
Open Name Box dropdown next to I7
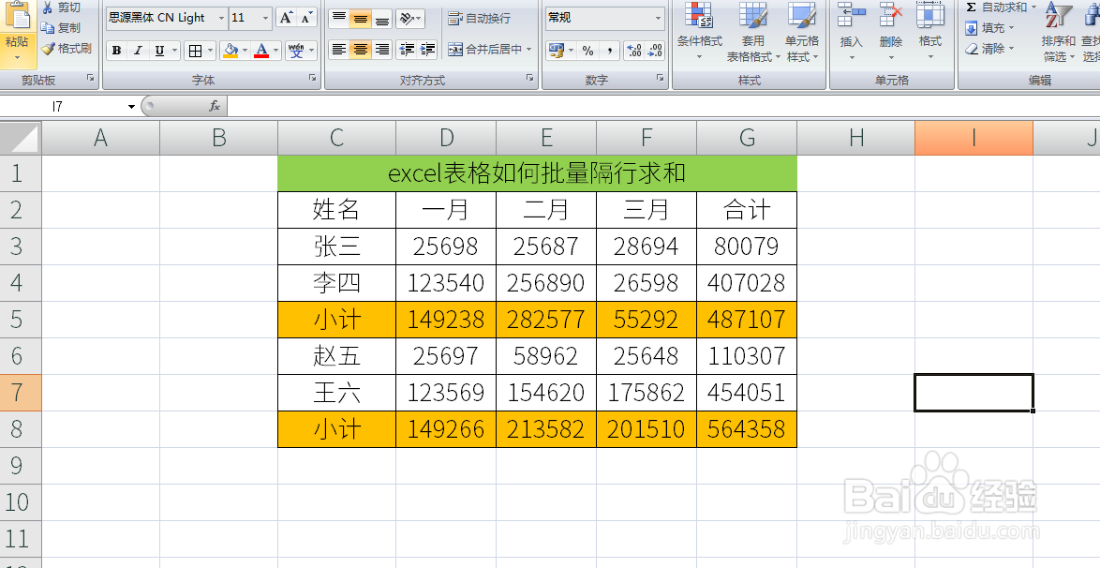tap(131, 107)
